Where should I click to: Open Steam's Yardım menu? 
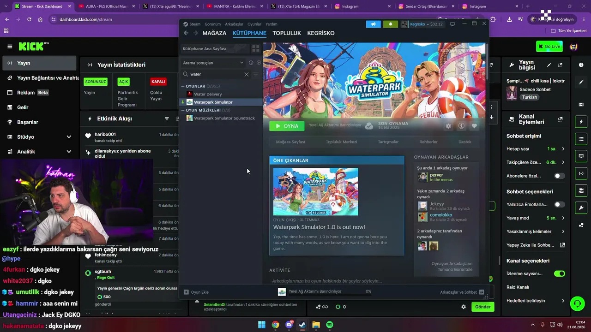271,24
